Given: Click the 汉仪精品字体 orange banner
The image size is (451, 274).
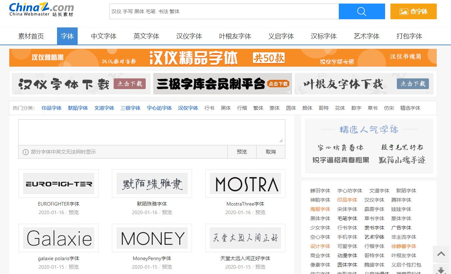Looking at the screenshot, I should click(x=223, y=58).
